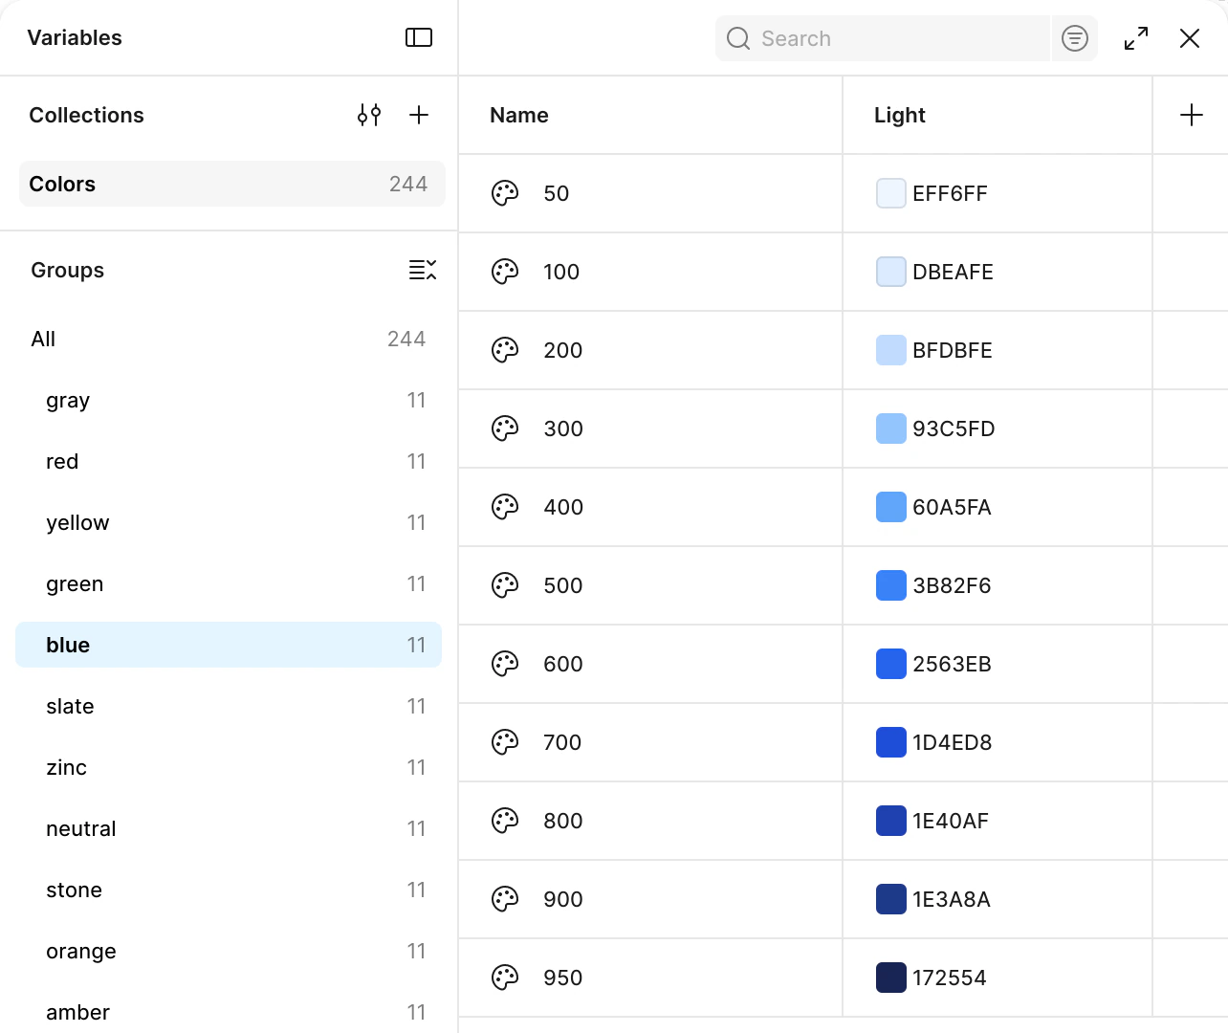This screenshot has height=1033, width=1228.
Task: Click the palette icon for variable 50
Action: [x=505, y=193]
